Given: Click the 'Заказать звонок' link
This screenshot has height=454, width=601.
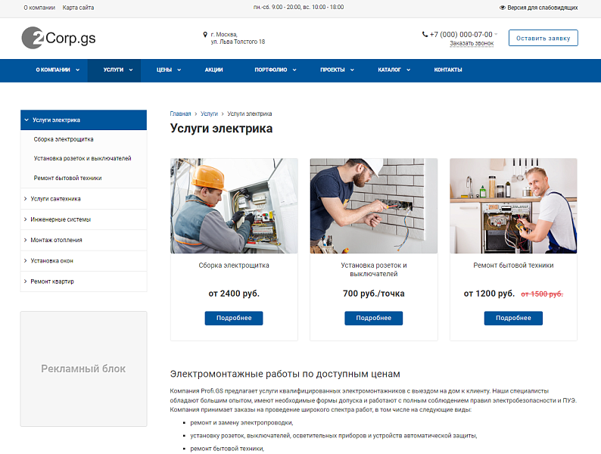Looking at the screenshot, I should (472, 43).
